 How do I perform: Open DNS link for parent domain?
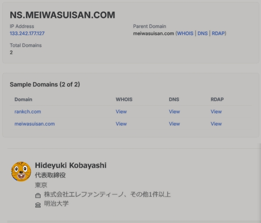tap(203, 33)
